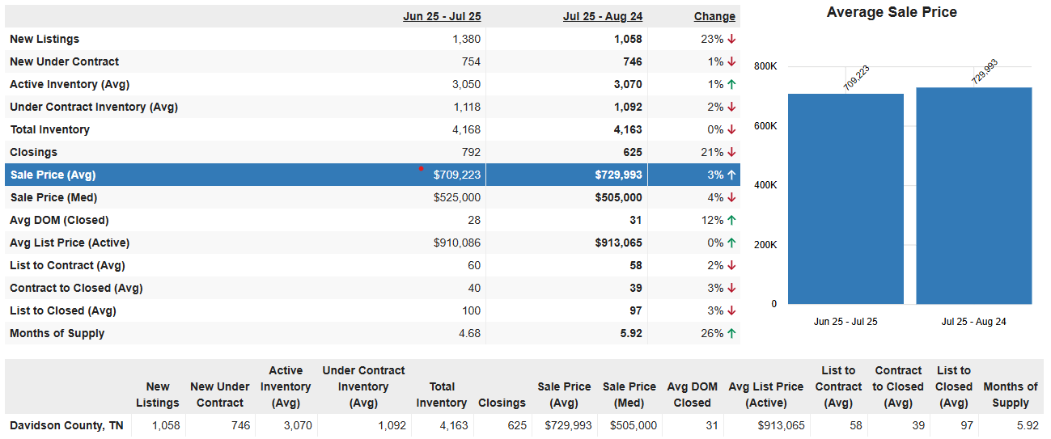
Task: Click the small red marker before $709,223
Action: point(421,169)
